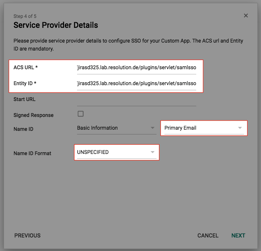Click the ACS URL label
The image size is (261, 251).
[x=26, y=67]
